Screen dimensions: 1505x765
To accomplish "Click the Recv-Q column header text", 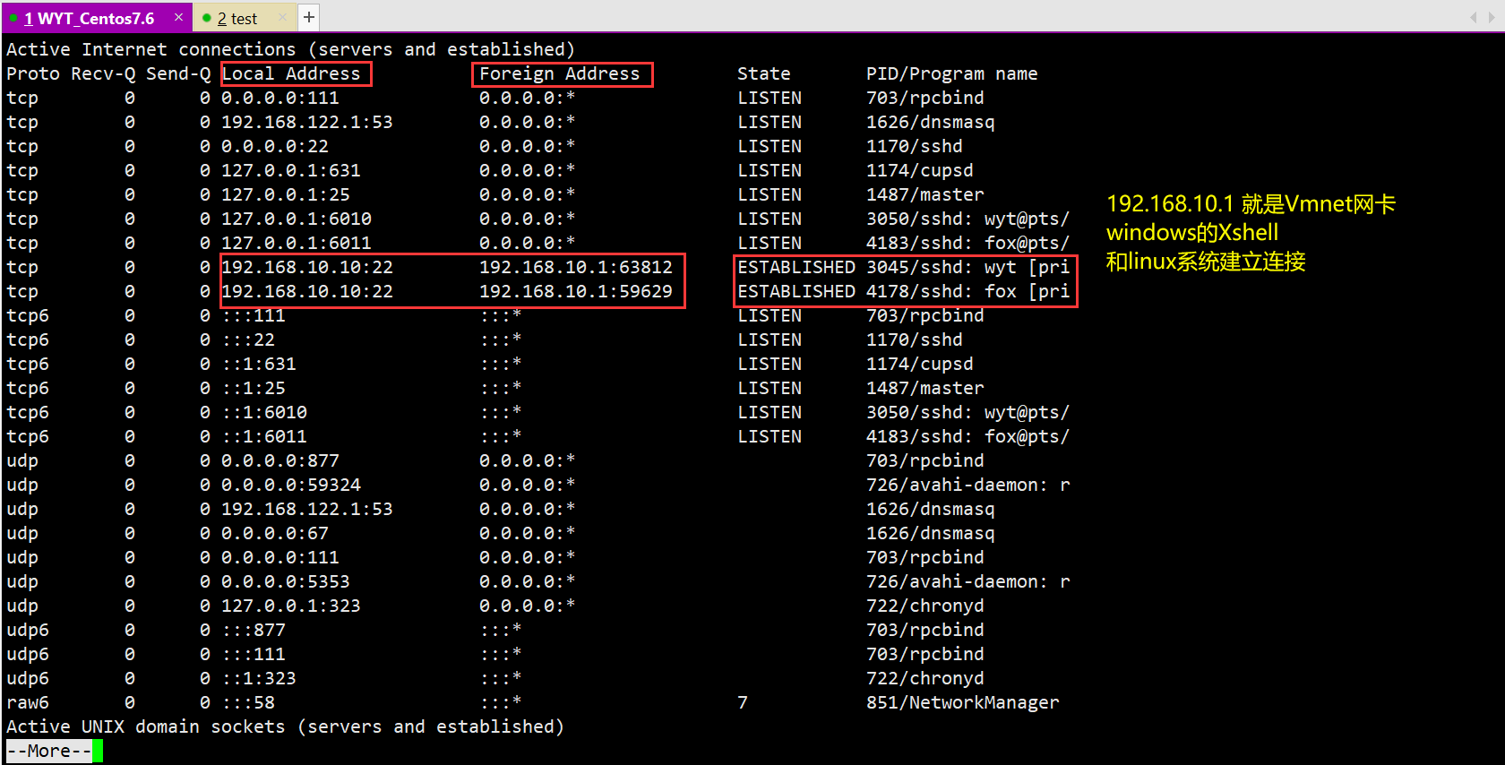I will pos(103,73).
